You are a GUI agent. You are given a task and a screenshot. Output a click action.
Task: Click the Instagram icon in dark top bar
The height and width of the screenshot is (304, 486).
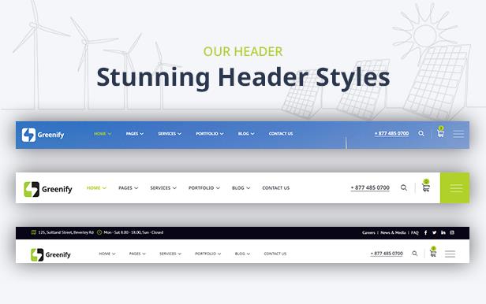(452, 232)
